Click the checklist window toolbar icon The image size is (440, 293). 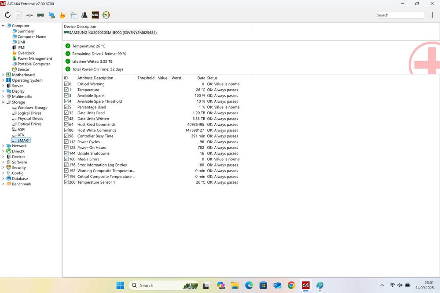(x=73, y=15)
